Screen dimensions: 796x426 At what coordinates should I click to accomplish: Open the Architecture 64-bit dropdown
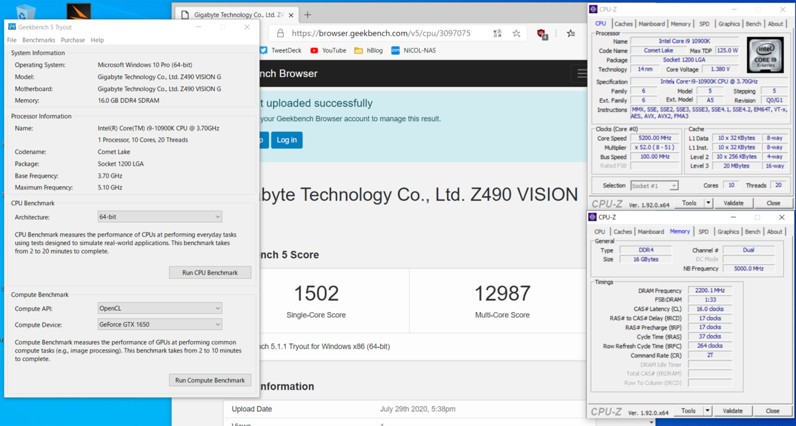coord(160,217)
